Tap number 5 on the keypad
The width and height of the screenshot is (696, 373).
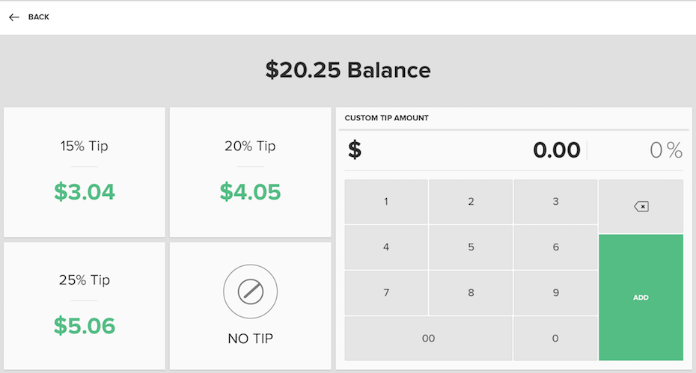pos(471,247)
